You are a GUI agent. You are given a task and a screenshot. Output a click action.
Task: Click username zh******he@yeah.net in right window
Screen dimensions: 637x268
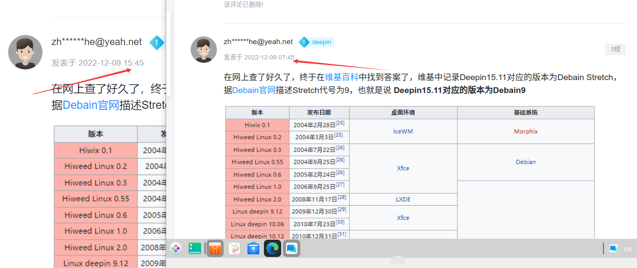(x=258, y=42)
